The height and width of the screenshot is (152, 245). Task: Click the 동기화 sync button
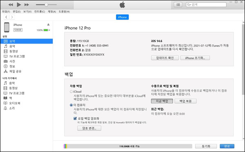tap(206, 146)
